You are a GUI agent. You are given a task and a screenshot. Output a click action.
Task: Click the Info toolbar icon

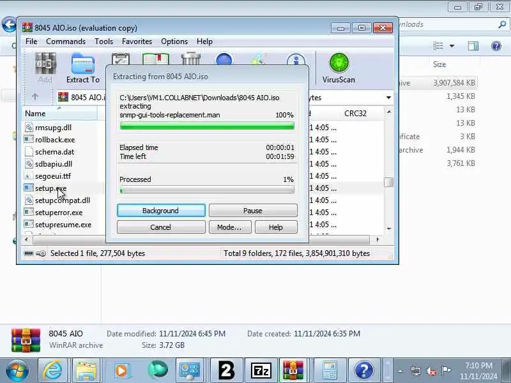296,59
